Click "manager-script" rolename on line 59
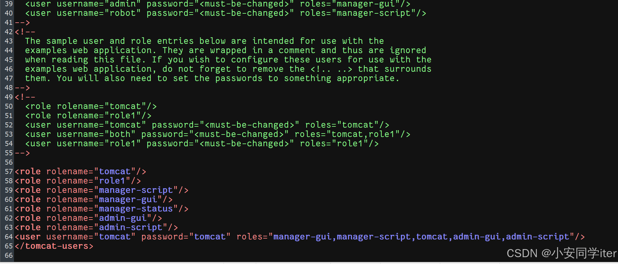Image resolution: width=618 pixels, height=264 pixels. coord(136,190)
